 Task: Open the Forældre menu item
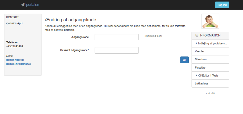pos(210,68)
